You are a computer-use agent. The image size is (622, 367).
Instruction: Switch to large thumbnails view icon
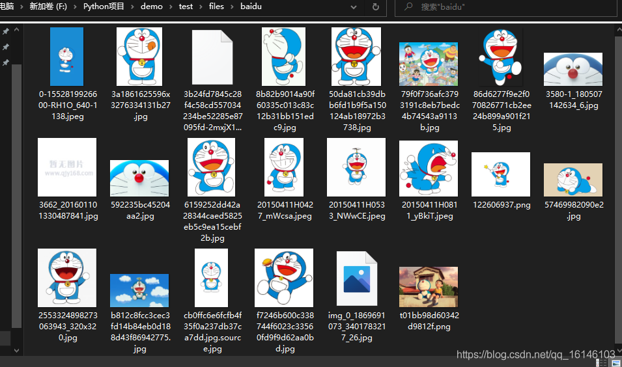[x=616, y=363]
